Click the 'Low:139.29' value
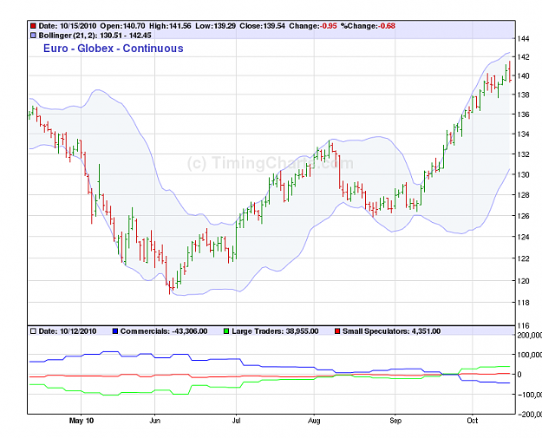 tap(215, 26)
